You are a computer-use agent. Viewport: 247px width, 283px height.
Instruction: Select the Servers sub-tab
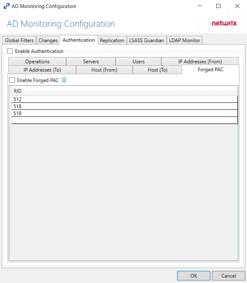91,61
